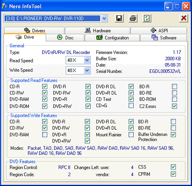Click the write modes list text

pyautogui.click(x=101, y=151)
